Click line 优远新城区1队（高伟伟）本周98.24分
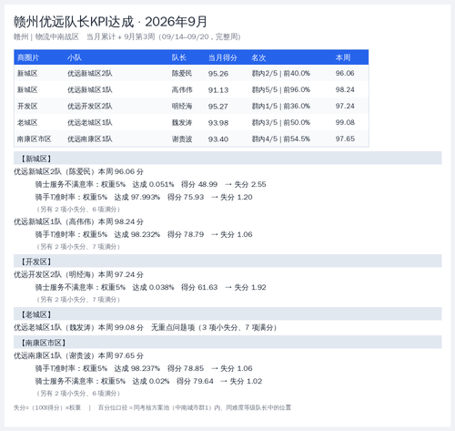 pyautogui.click(x=78, y=221)
